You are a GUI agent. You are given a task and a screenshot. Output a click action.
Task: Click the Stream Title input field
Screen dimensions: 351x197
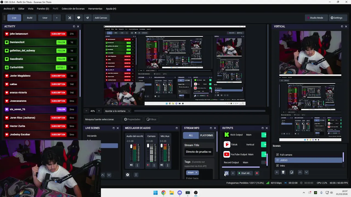(199, 152)
